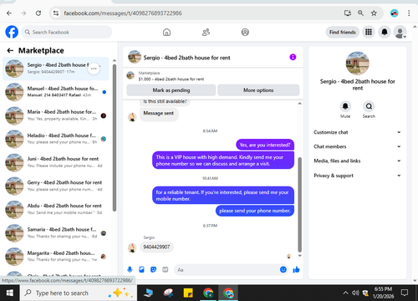
Task: Click the Search Facebook field
Action: [67, 32]
